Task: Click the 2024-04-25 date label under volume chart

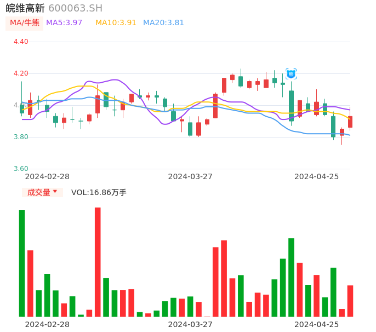Action: [316, 324]
